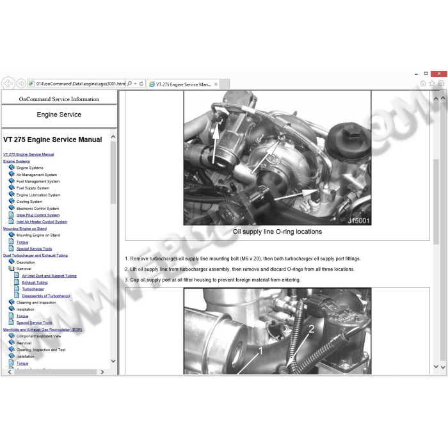Select the VT 275 Engine Service Manual tab
Screen dimensions: 448x448
click(x=183, y=84)
